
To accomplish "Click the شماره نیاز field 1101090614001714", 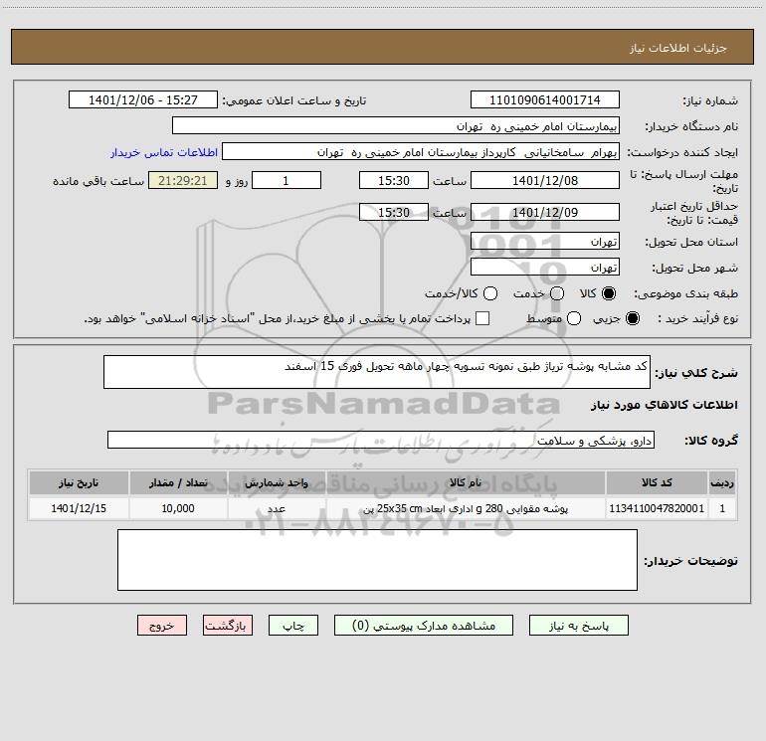I will [545, 100].
